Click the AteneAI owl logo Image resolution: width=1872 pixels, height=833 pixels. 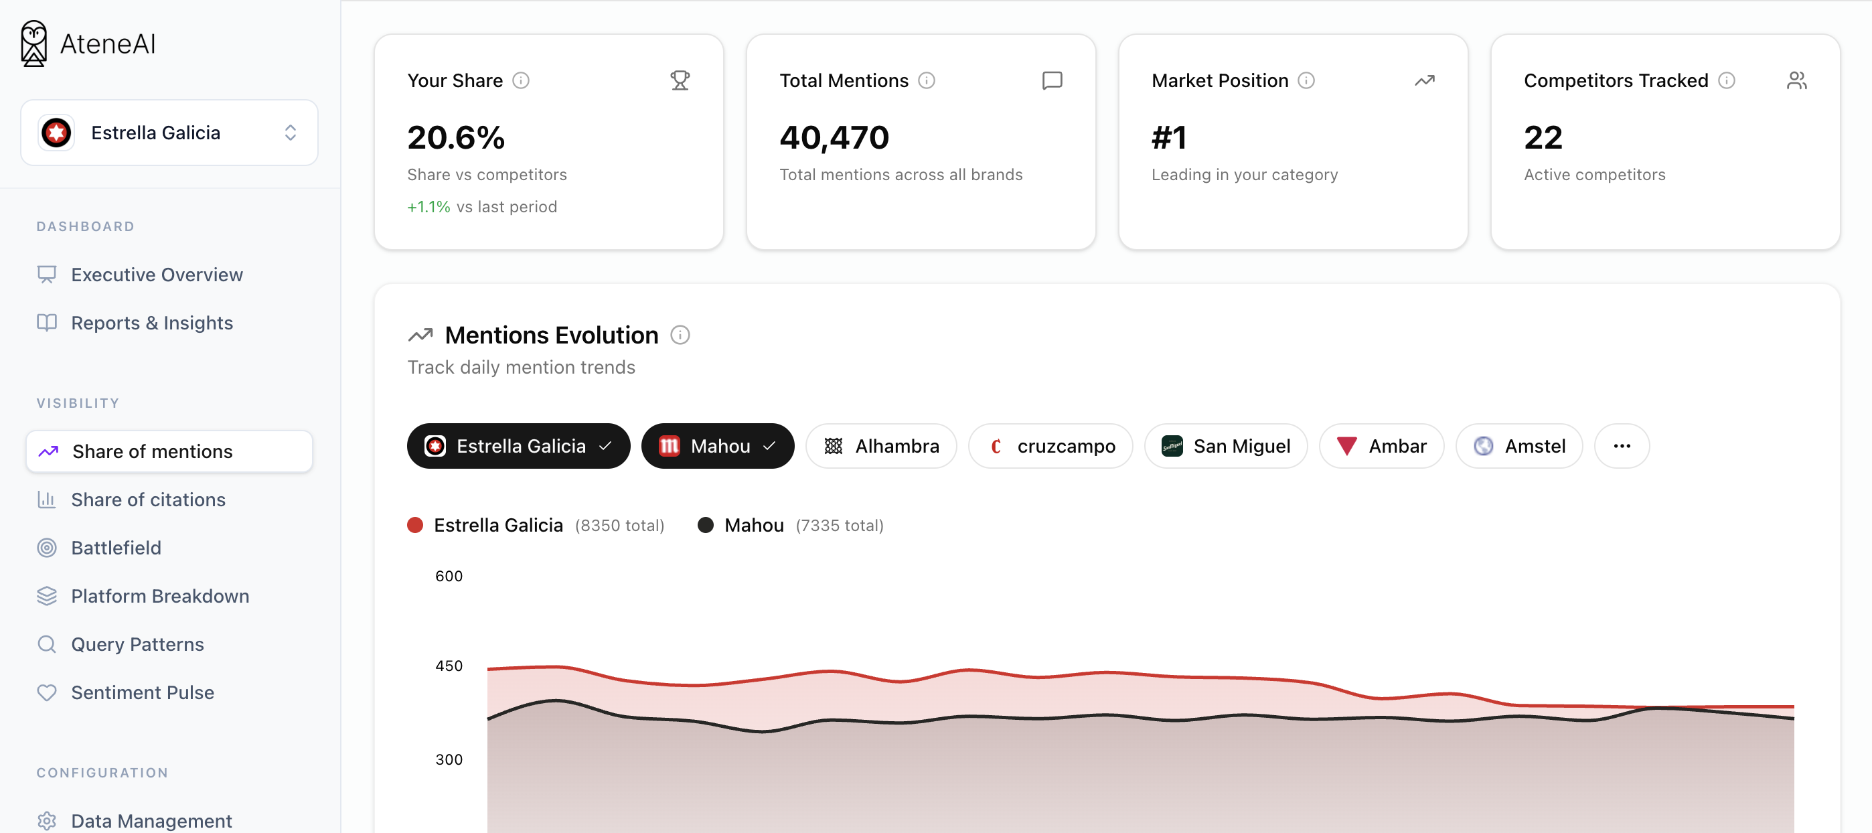(x=33, y=44)
